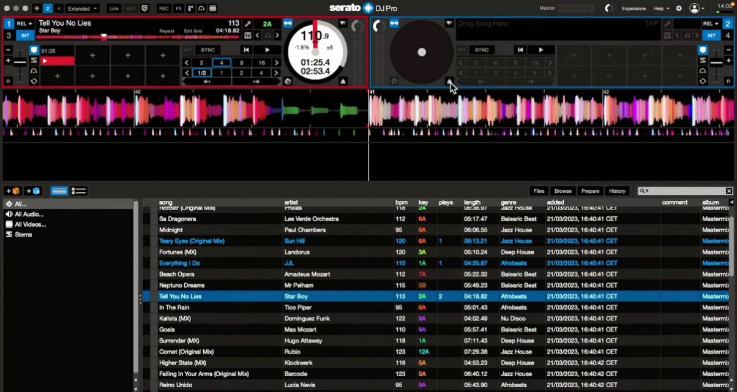Select the track Teary Eyes in library

192,241
